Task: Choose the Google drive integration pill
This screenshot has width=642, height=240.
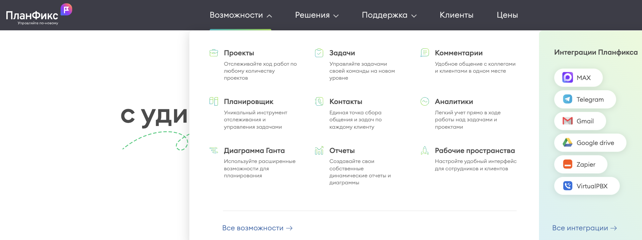Action: coord(590,143)
